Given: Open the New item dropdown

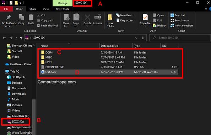Looking at the screenshot, I should (125, 15).
